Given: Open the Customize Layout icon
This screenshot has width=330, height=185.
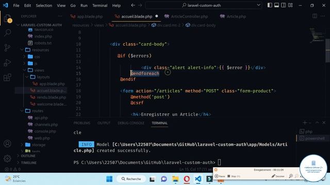Looking at the screenshot, I should click(290, 5).
